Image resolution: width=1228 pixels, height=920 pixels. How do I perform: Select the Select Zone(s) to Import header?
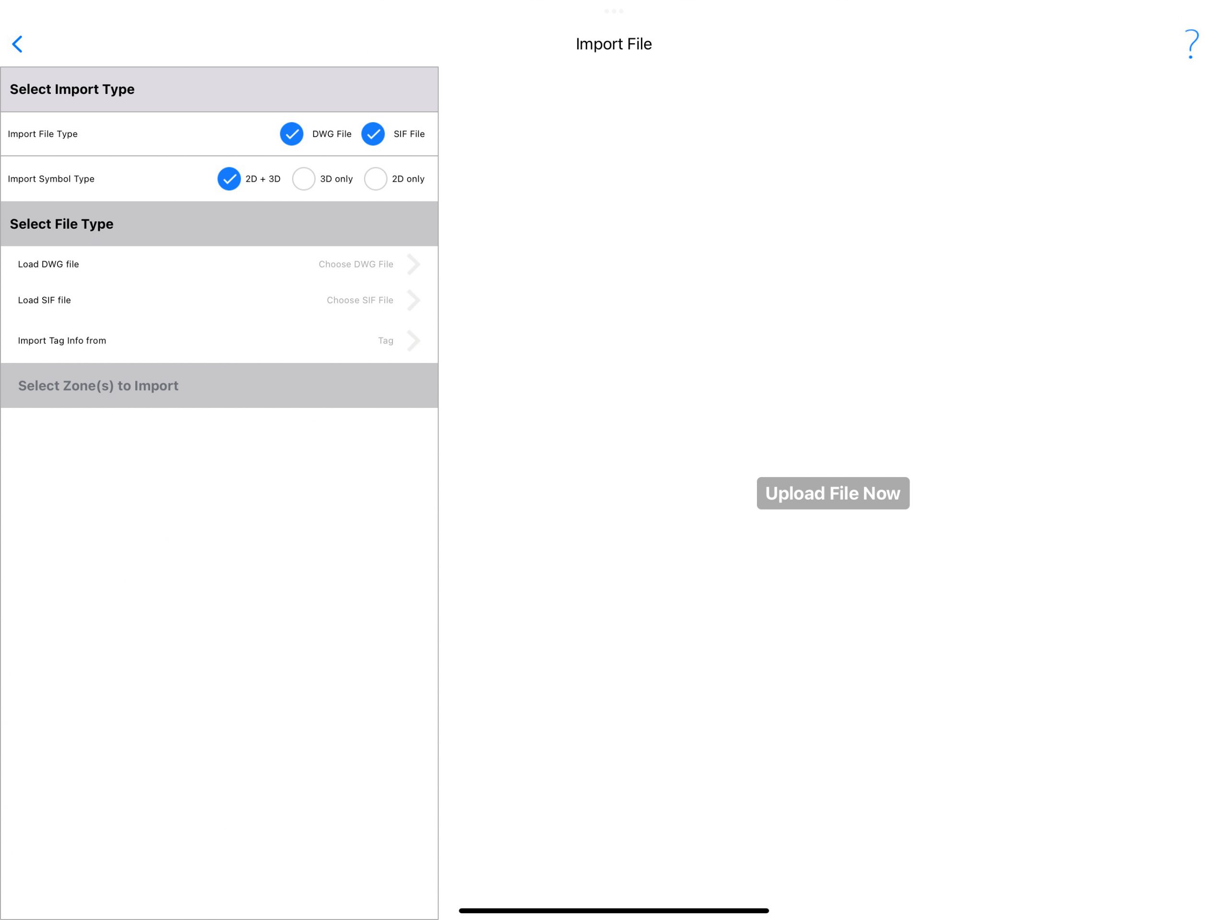pos(219,385)
